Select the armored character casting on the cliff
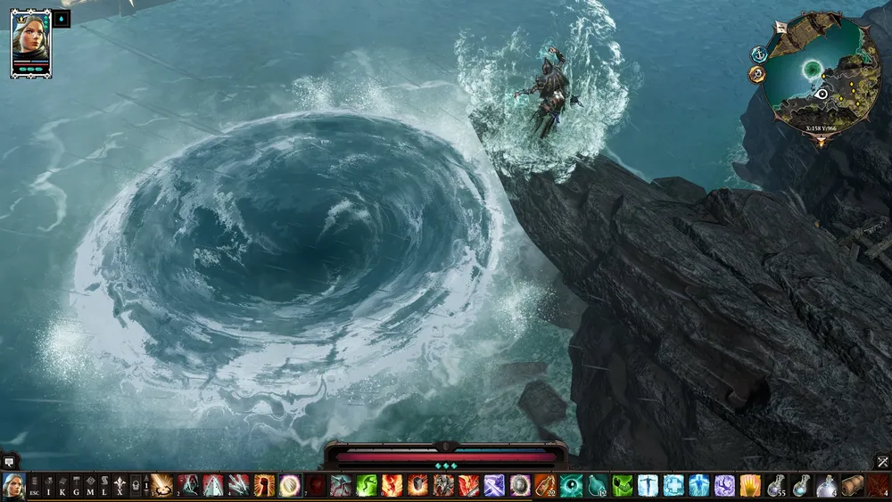Image resolution: width=892 pixels, height=502 pixels. pos(549,94)
